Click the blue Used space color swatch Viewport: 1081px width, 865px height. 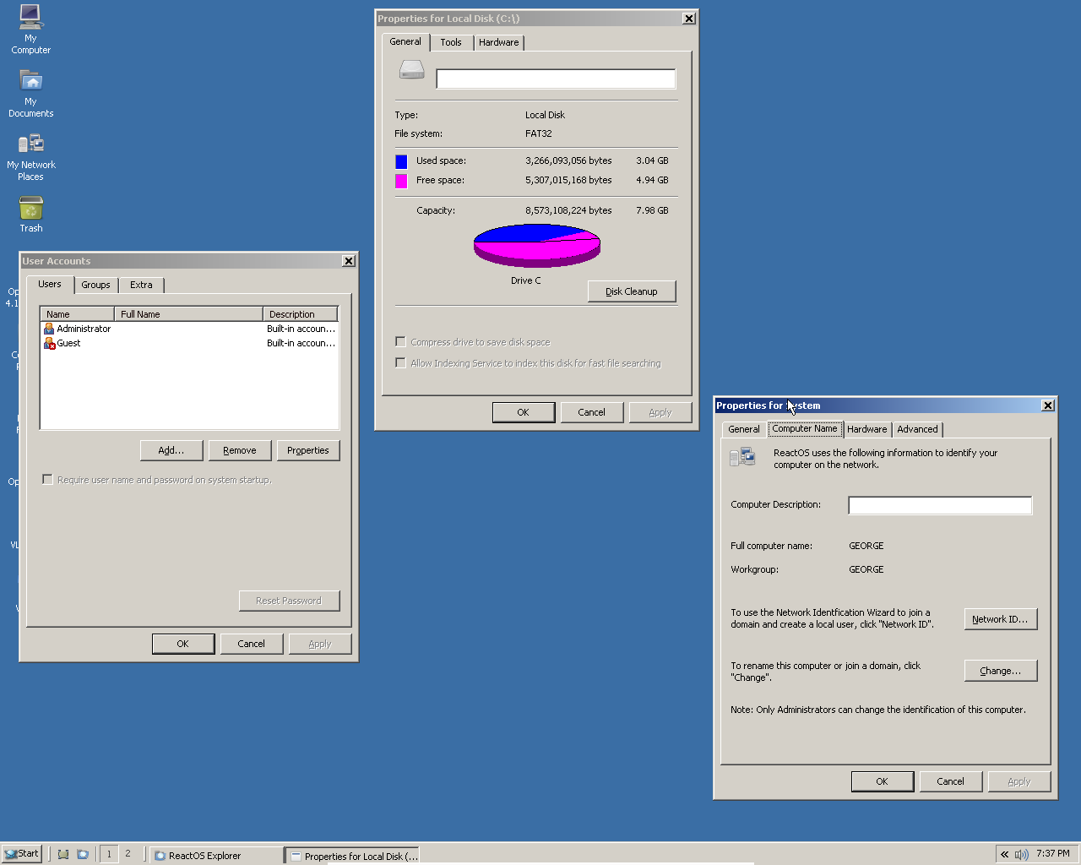point(401,161)
